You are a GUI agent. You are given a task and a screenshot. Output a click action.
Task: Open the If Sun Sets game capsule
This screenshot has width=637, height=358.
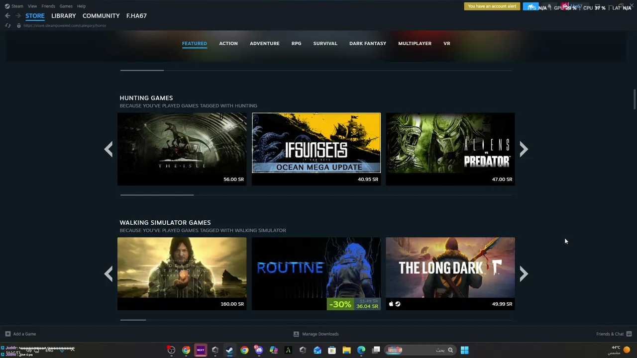[x=317, y=149]
